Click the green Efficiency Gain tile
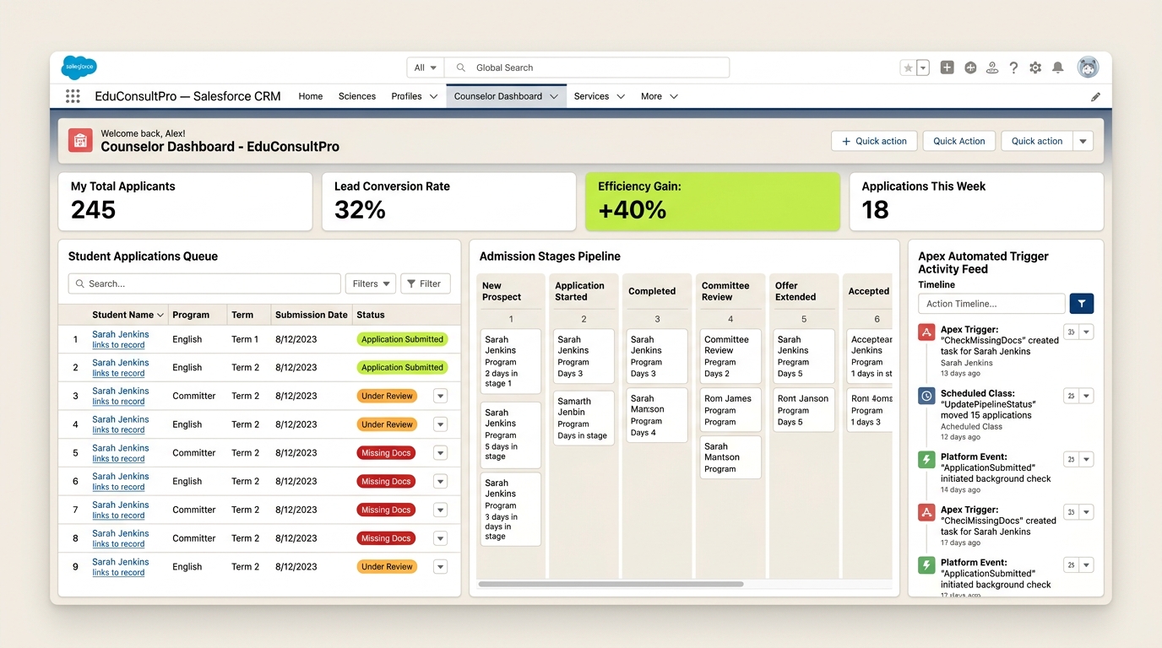 click(x=713, y=202)
